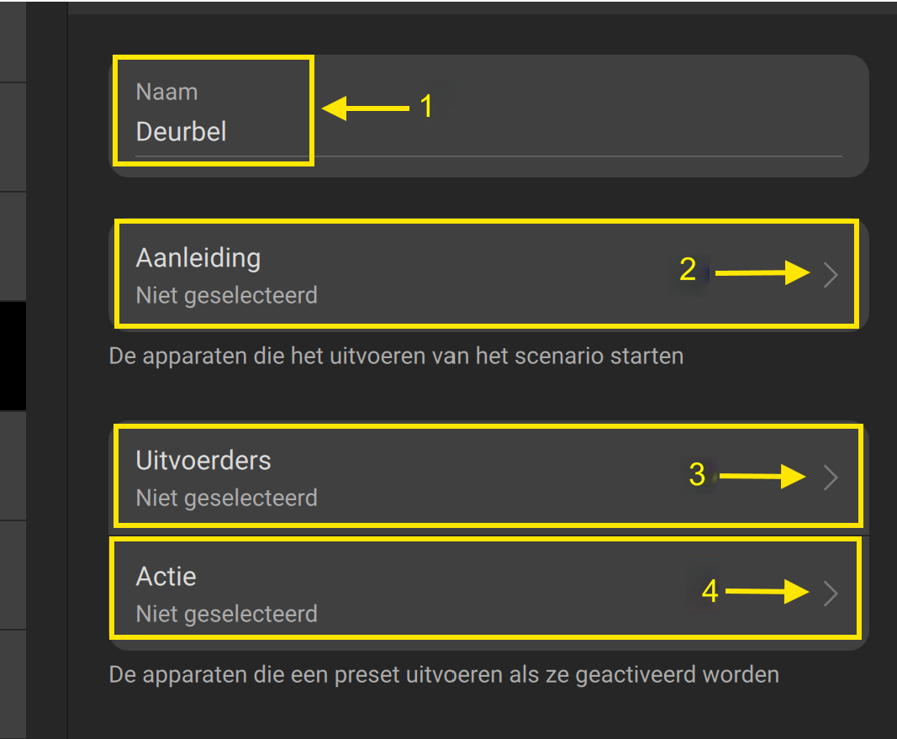Click 'Niet geselecteerd' under Uitvoerders
The height and width of the screenshot is (739, 897).
tap(226, 498)
